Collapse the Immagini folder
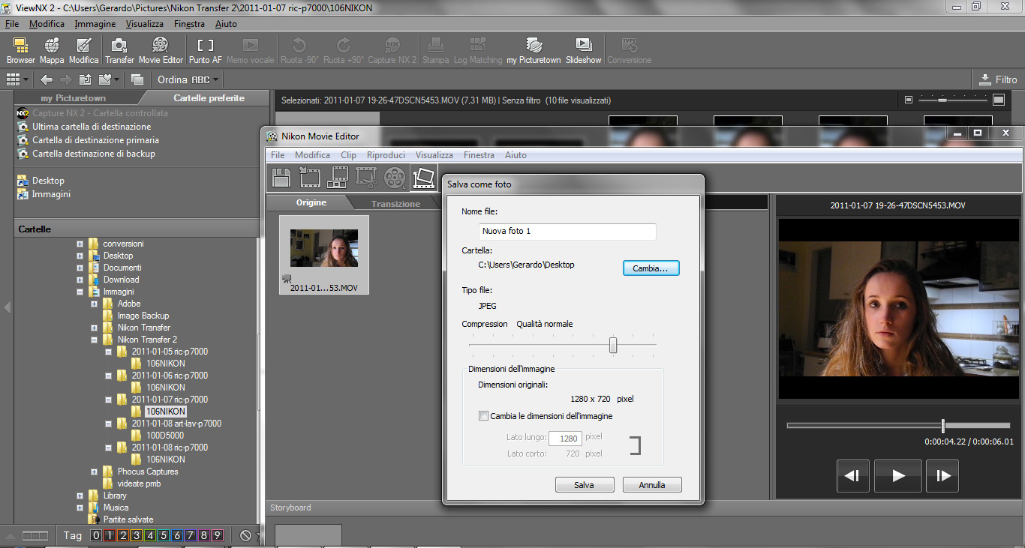The width and height of the screenshot is (1025, 548). tap(80, 292)
